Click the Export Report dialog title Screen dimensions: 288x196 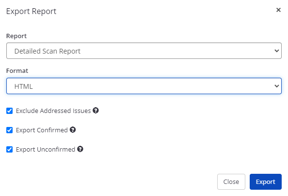[31, 11]
